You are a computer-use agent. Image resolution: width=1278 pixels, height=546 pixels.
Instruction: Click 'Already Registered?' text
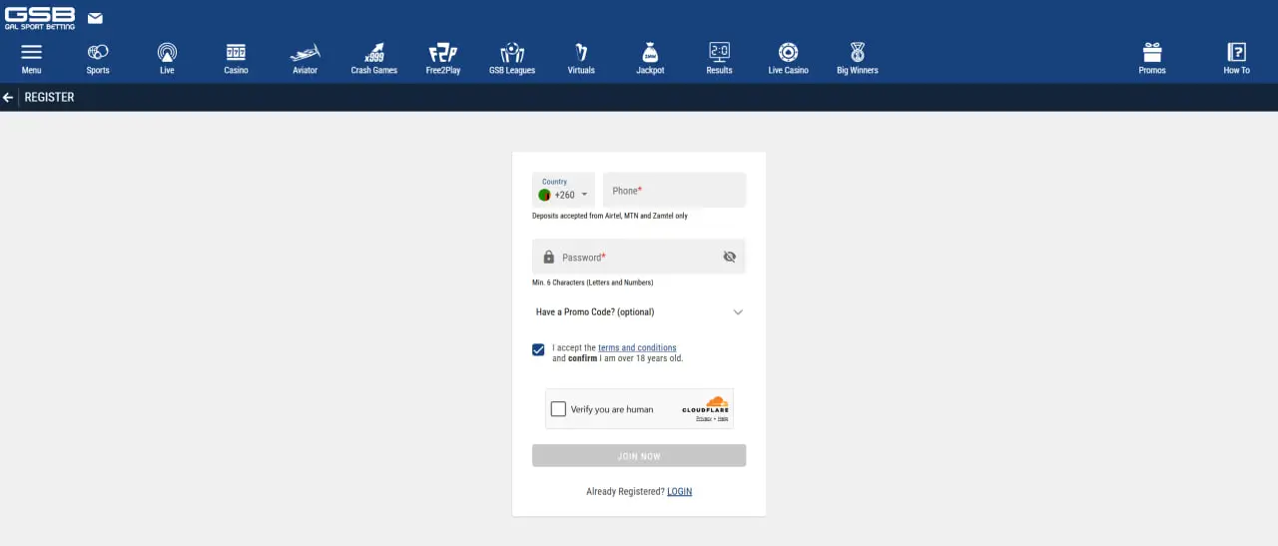pyautogui.click(x=625, y=491)
